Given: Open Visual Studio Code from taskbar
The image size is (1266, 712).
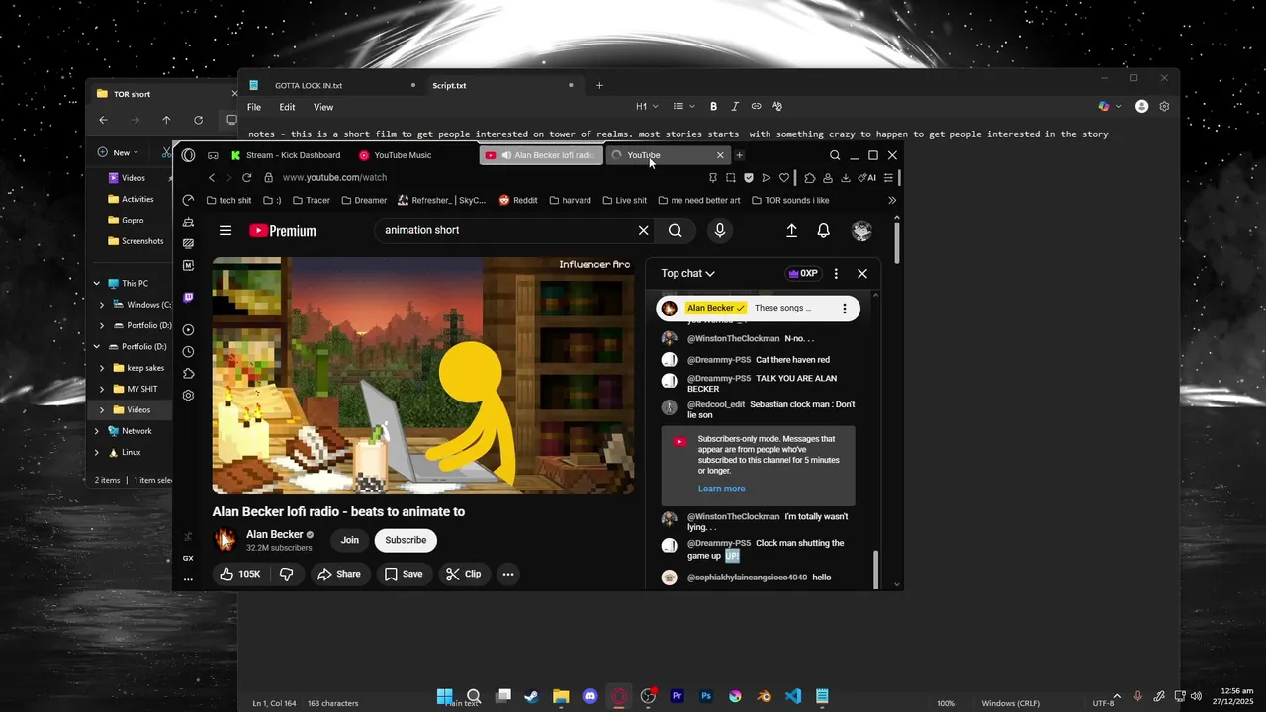Looking at the screenshot, I should (x=793, y=696).
